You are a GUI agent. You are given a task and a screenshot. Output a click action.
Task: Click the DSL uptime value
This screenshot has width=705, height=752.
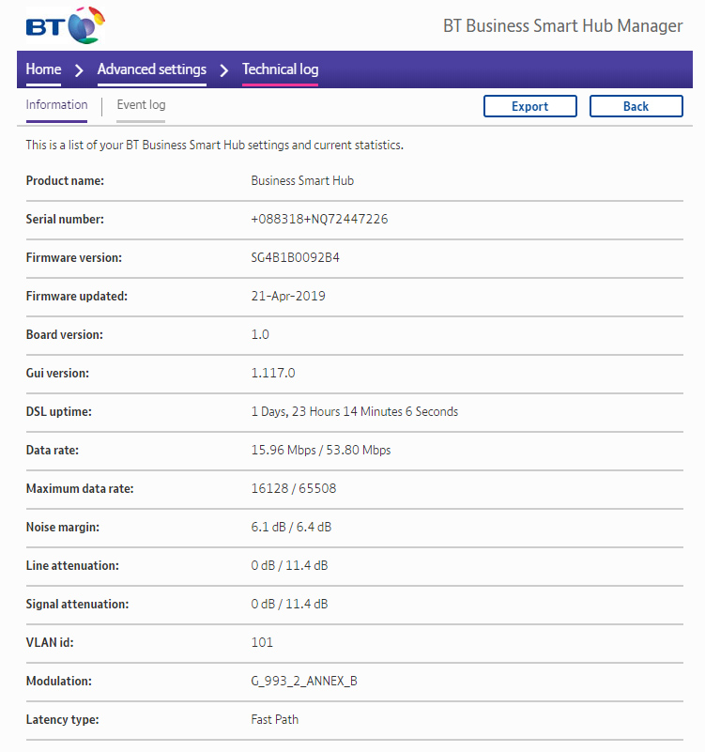tap(354, 412)
